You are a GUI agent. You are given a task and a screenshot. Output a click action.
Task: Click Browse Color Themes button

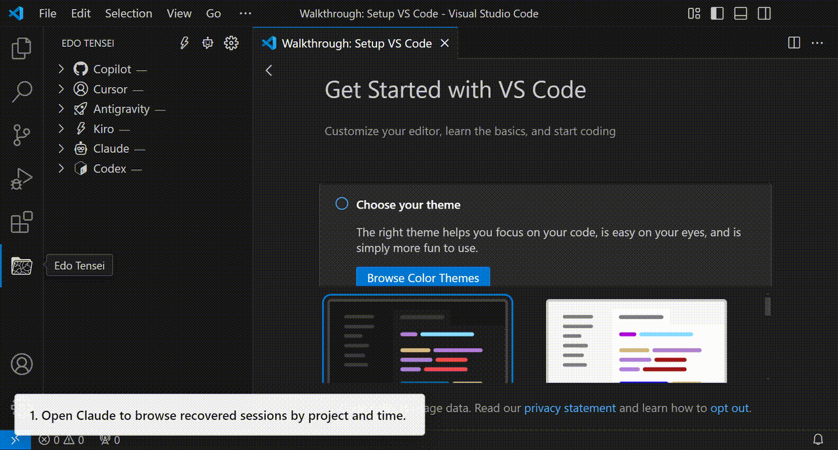pos(423,277)
